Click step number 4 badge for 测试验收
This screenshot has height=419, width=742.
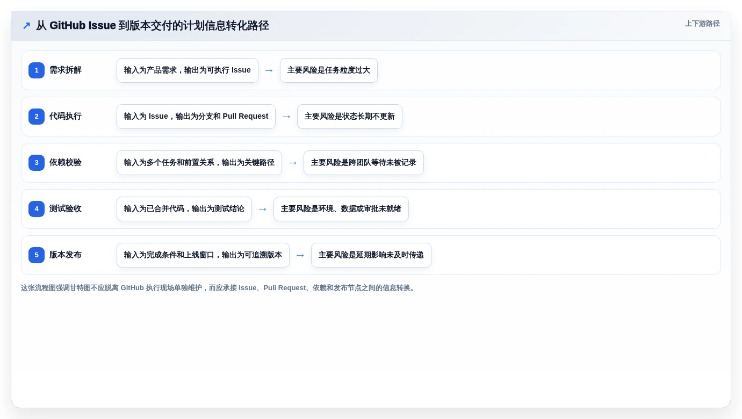pos(37,209)
